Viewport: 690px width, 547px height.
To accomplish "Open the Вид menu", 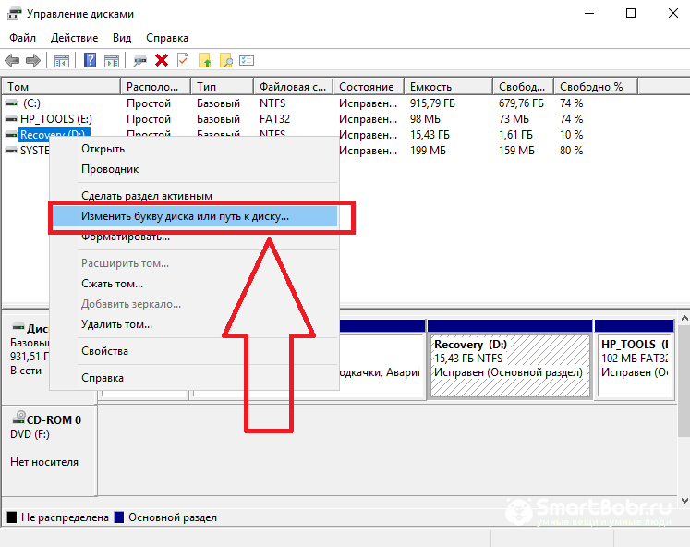I will tap(122, 38).
